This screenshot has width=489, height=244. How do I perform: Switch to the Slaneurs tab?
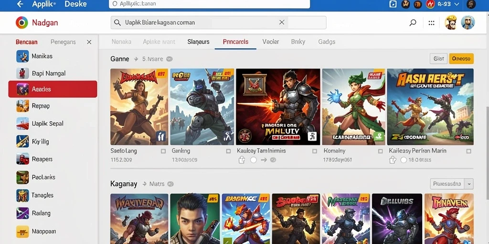click(198, 42)
